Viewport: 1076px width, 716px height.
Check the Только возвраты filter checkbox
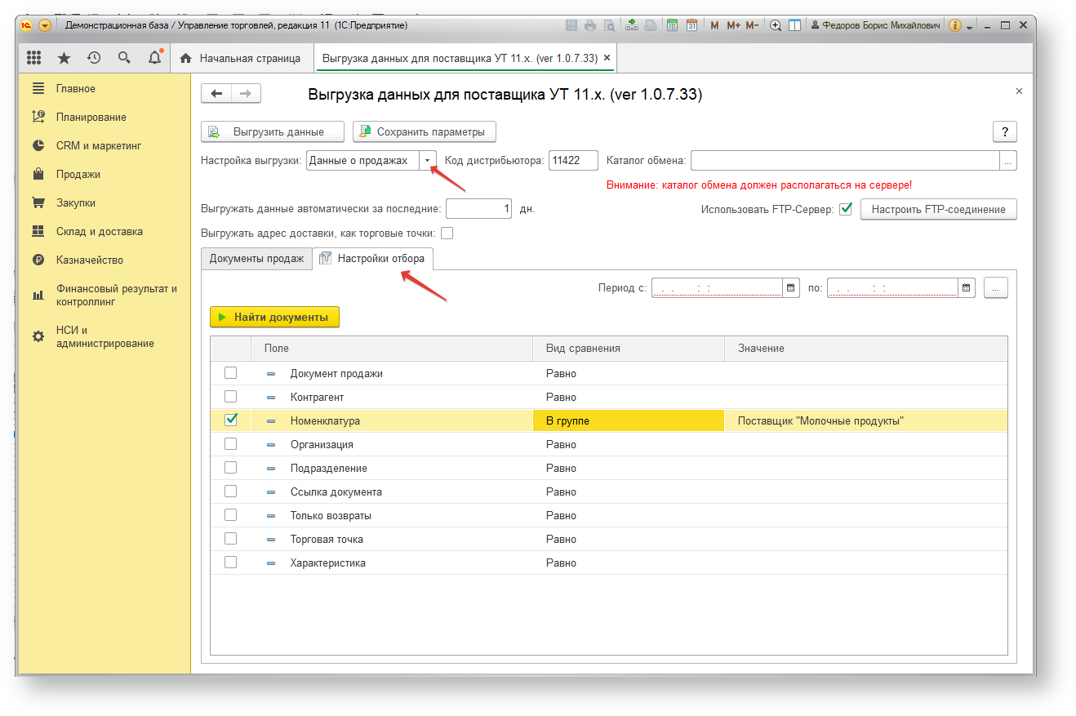point(231,514)
